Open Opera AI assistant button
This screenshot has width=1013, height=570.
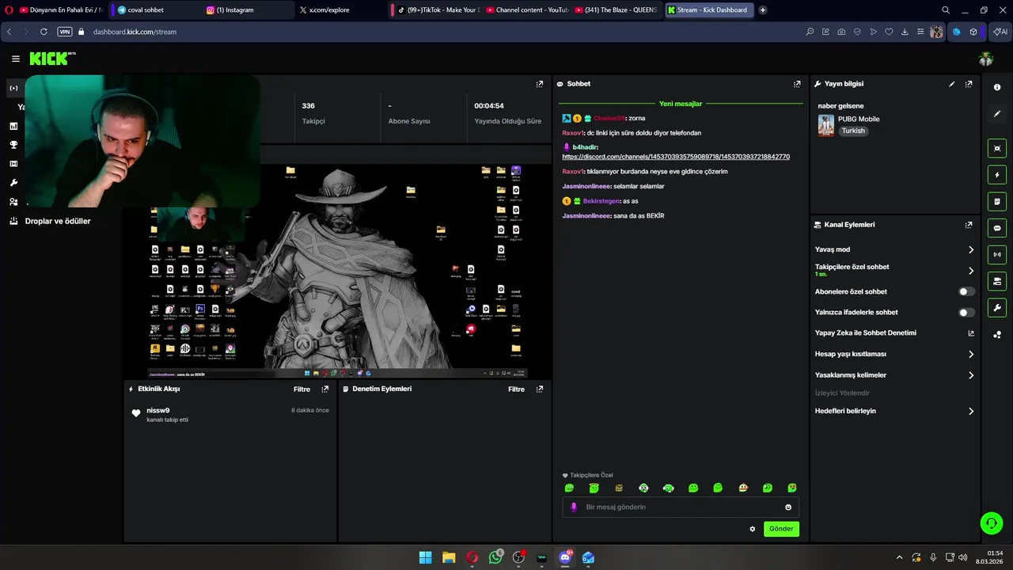pyautogui.click(x=1000, y=32)
